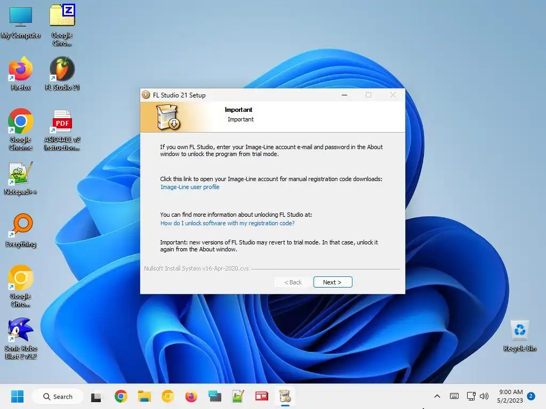Minimize the FL Studio 21 Setup window

[344, 95]
